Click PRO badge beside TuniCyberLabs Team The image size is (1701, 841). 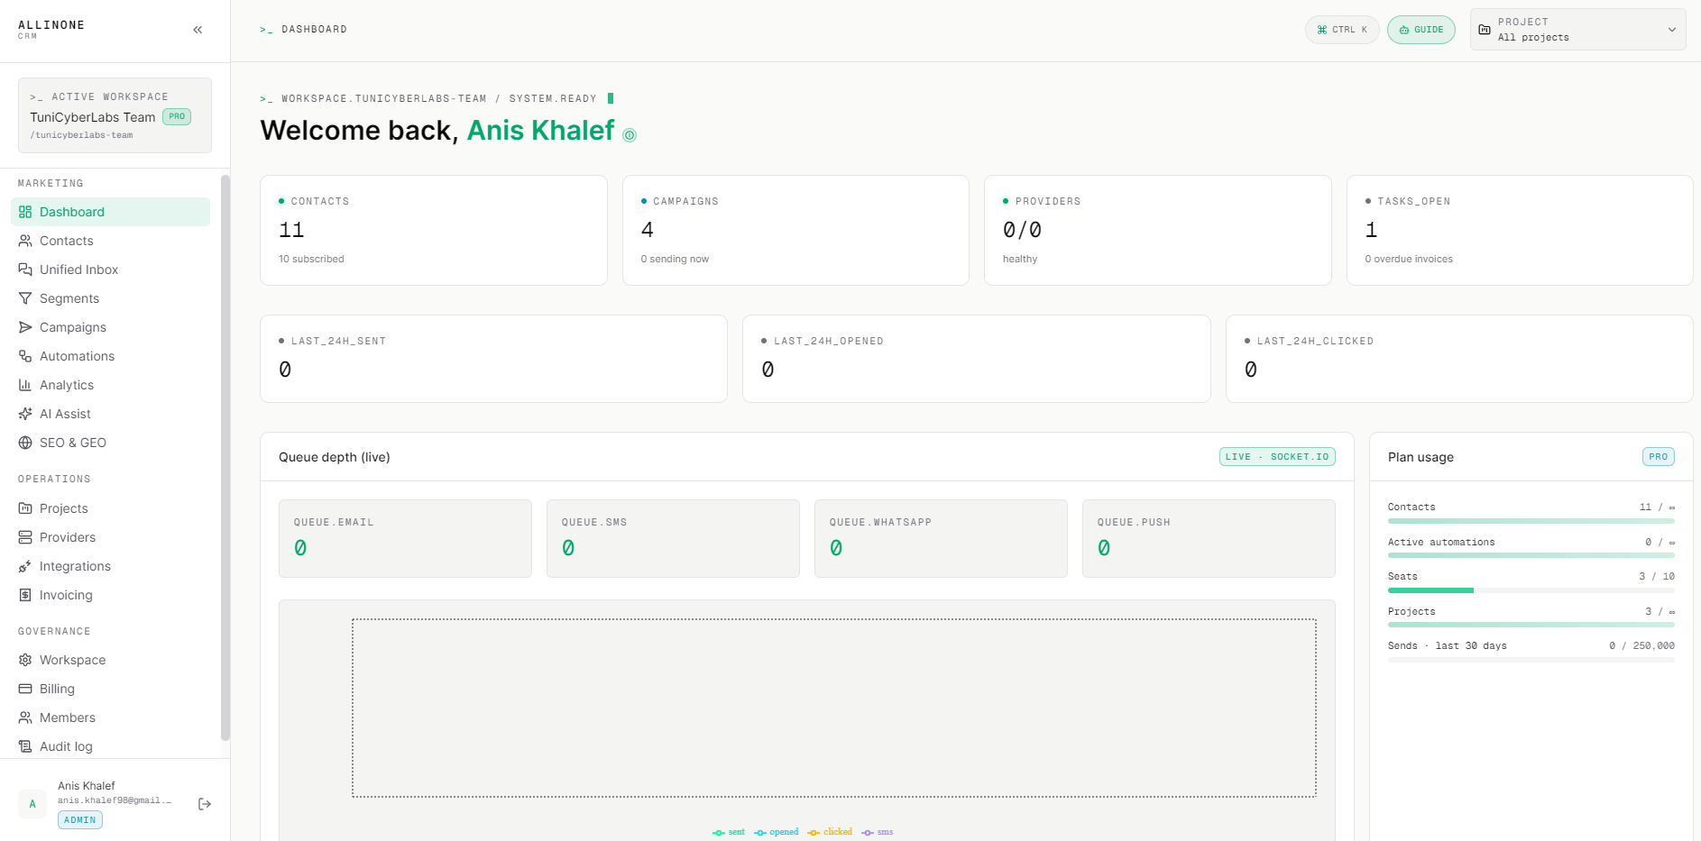coord(177,116)
